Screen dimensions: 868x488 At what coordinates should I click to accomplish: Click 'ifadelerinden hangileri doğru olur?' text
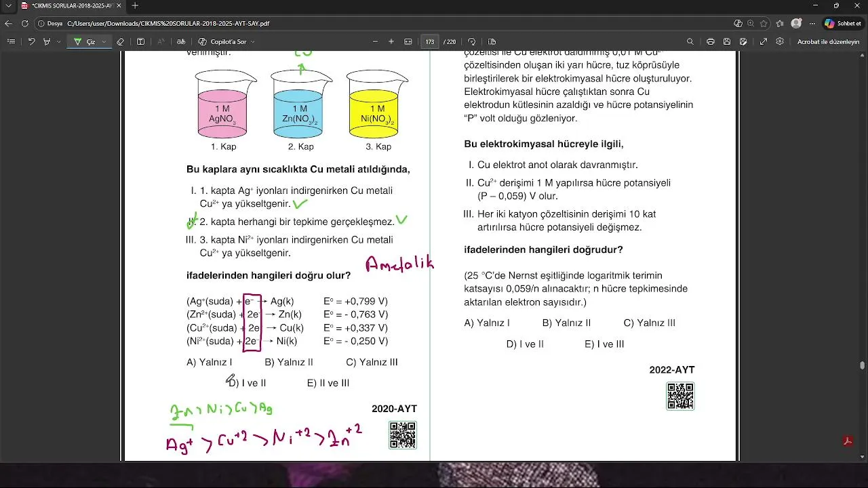269,275
